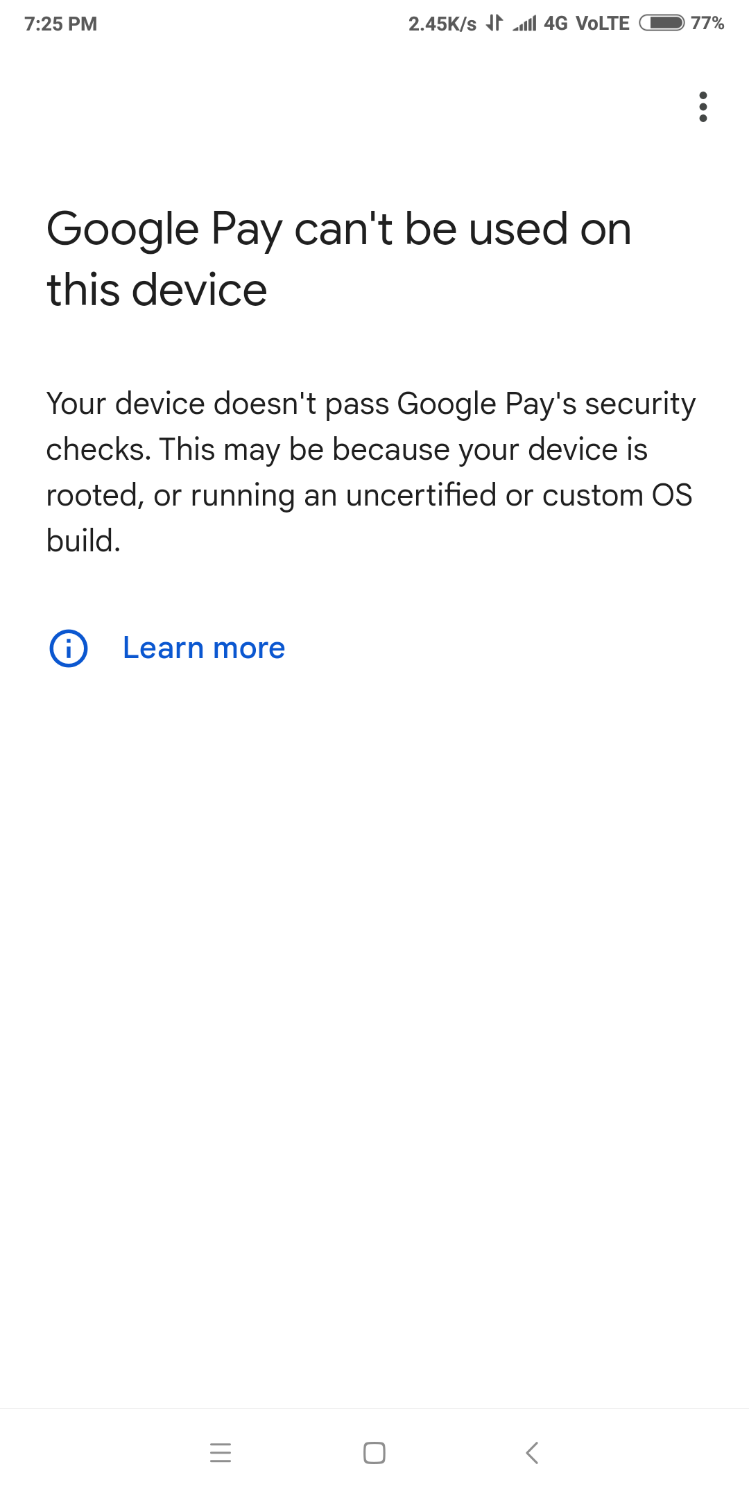Open the Learn more link
The image size is (749, 1498).
(204, 648)
